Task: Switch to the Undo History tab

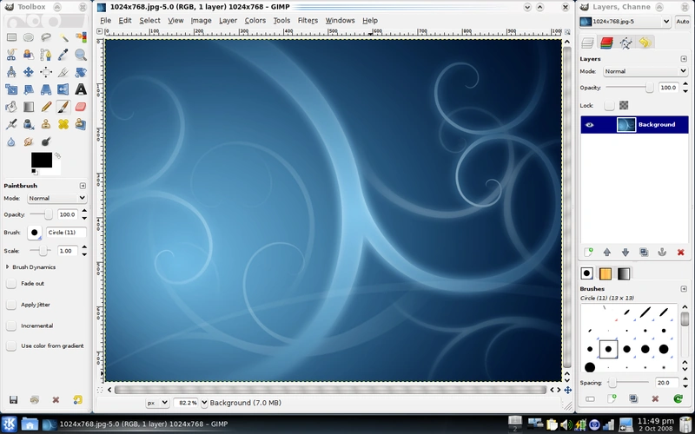Action: [x=645, y=43]
